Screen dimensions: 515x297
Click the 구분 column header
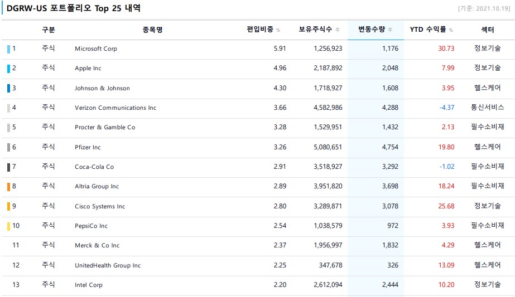point(49,30)
